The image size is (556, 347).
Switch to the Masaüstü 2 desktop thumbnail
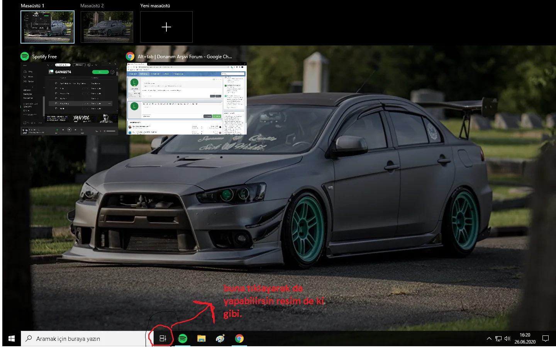107,27
